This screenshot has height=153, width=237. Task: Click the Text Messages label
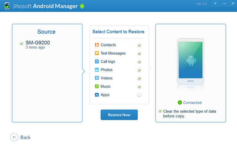(x=113, y=53)
